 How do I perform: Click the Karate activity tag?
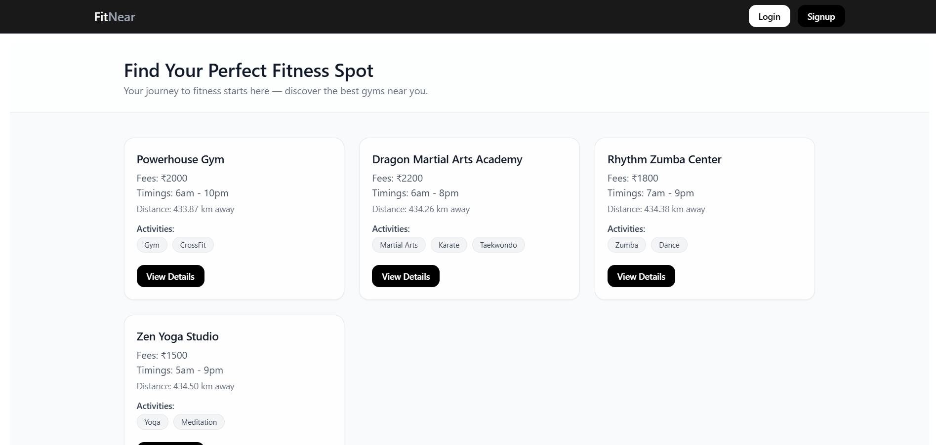[x=448, y=245]
